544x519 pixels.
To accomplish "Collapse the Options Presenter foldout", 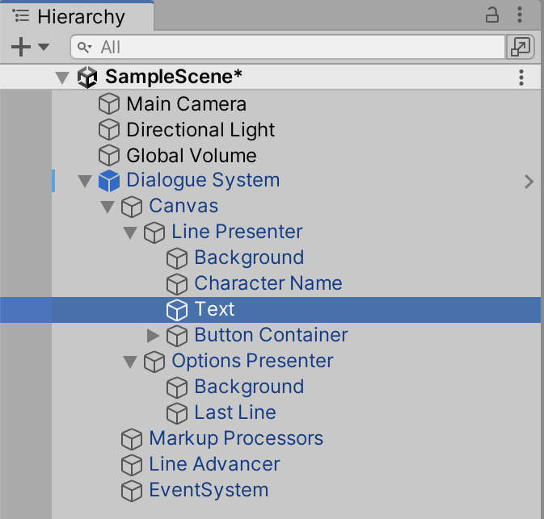I will (x=130, y=362).
